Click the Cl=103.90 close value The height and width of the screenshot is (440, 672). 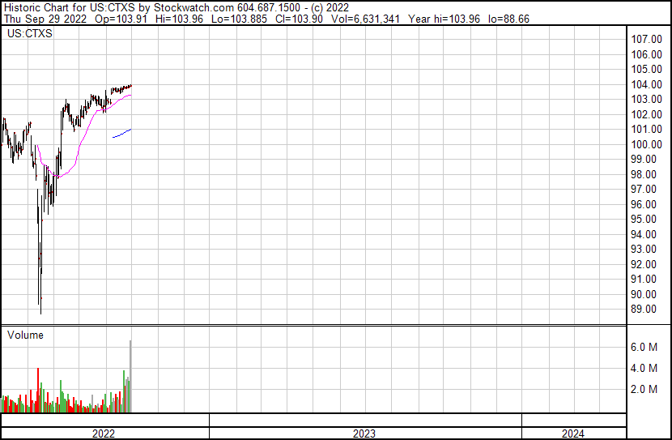(299, 19)
